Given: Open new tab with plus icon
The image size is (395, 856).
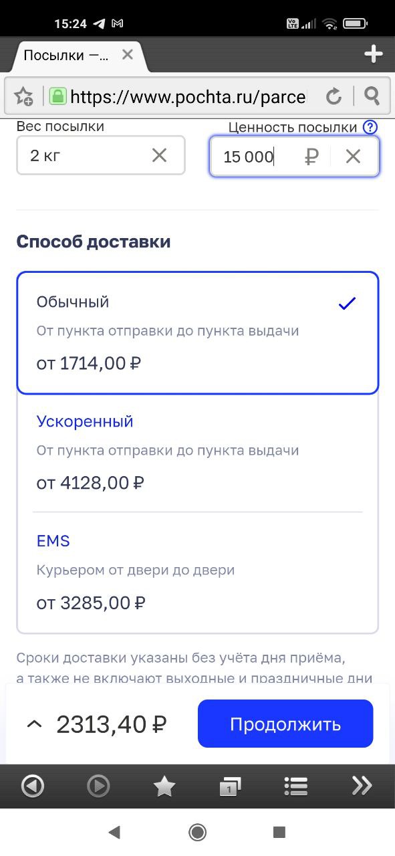Looking at the screenshot, I should [373, 54].
